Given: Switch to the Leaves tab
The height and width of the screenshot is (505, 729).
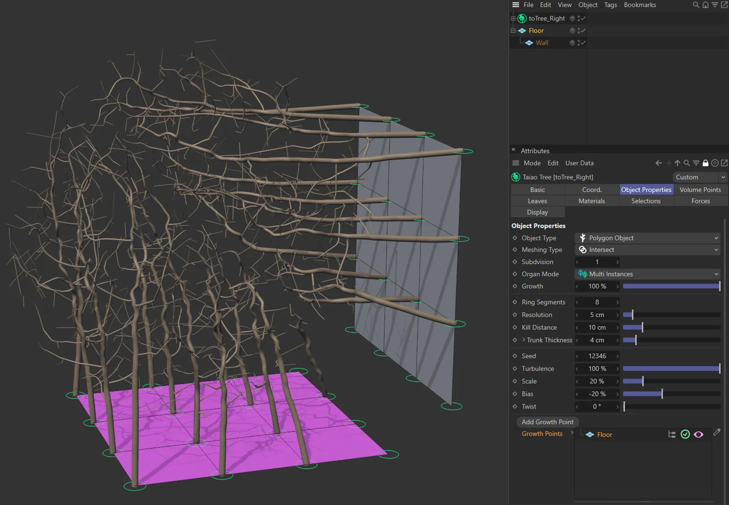Looking at the screenshot, I should [537, 201].
